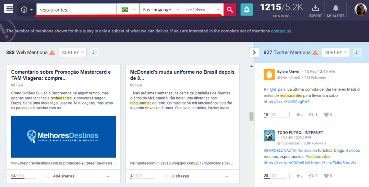Click the 4/100 score bar
Screen dimensions: 369x187
(142, 176)
